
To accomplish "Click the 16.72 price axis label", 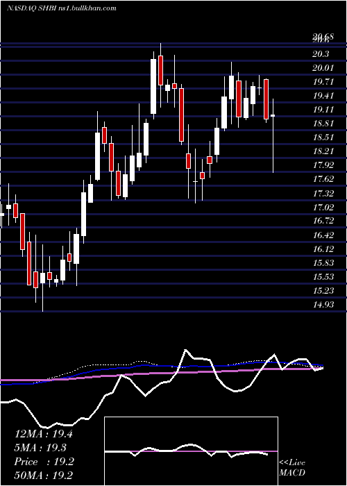I will pyautogui.click(x=323, y=221).
